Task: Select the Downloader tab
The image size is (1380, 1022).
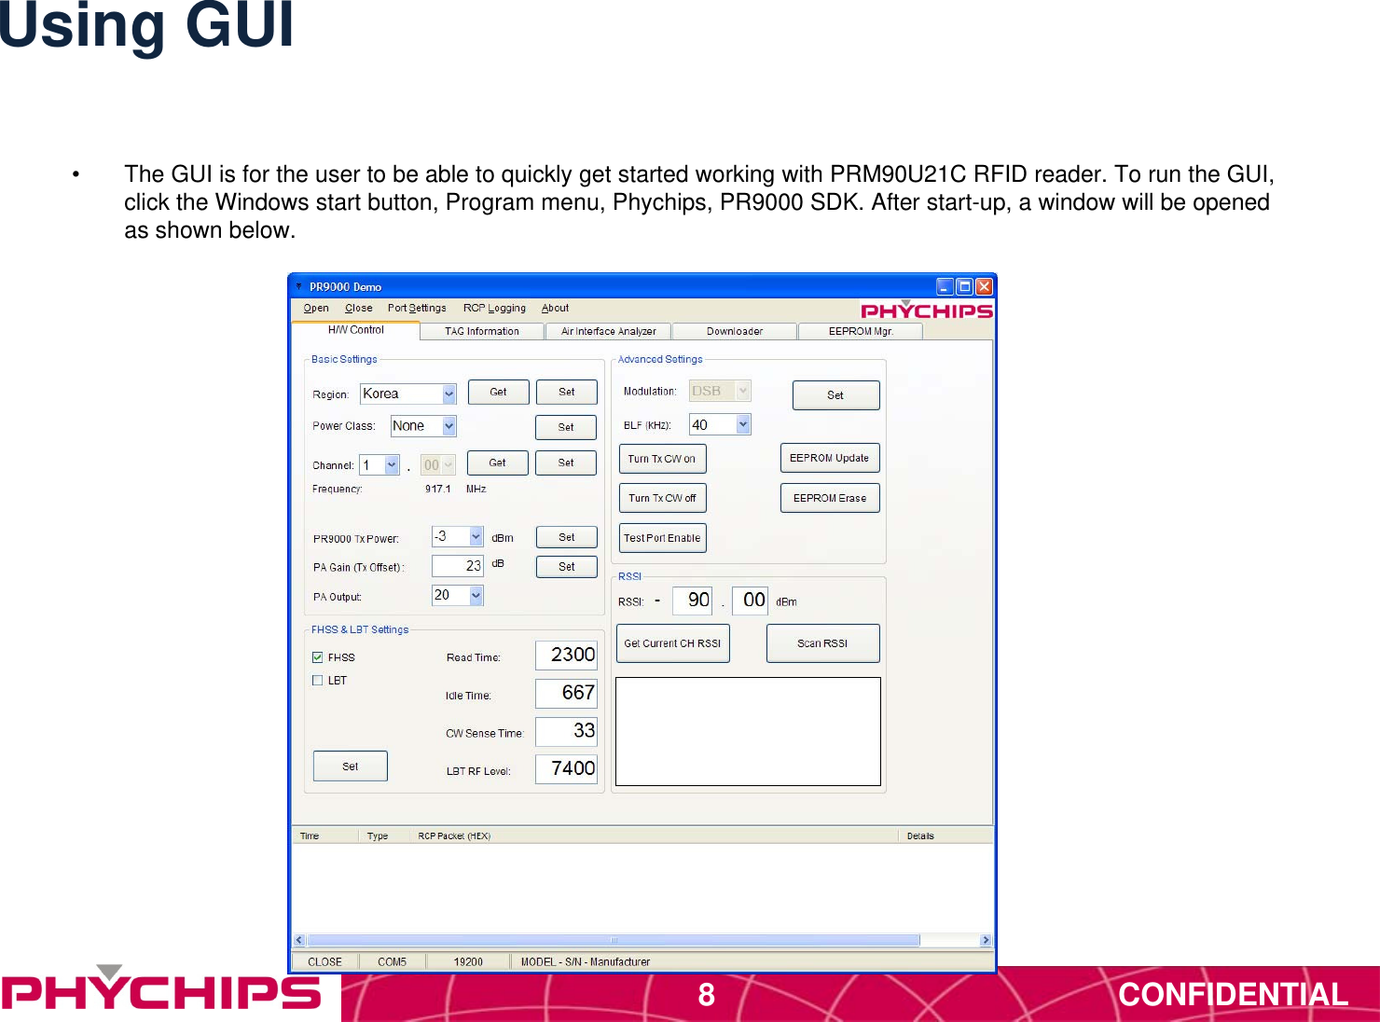Action: (x=734, y=331)
